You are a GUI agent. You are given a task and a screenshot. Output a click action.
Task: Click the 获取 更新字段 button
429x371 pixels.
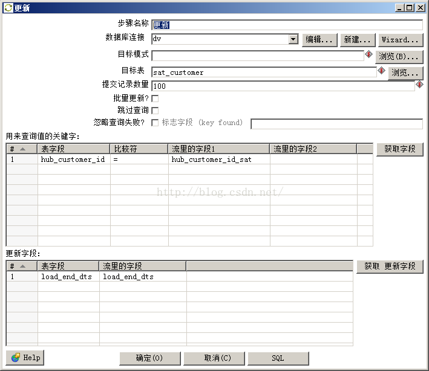[x=390, y=266]
